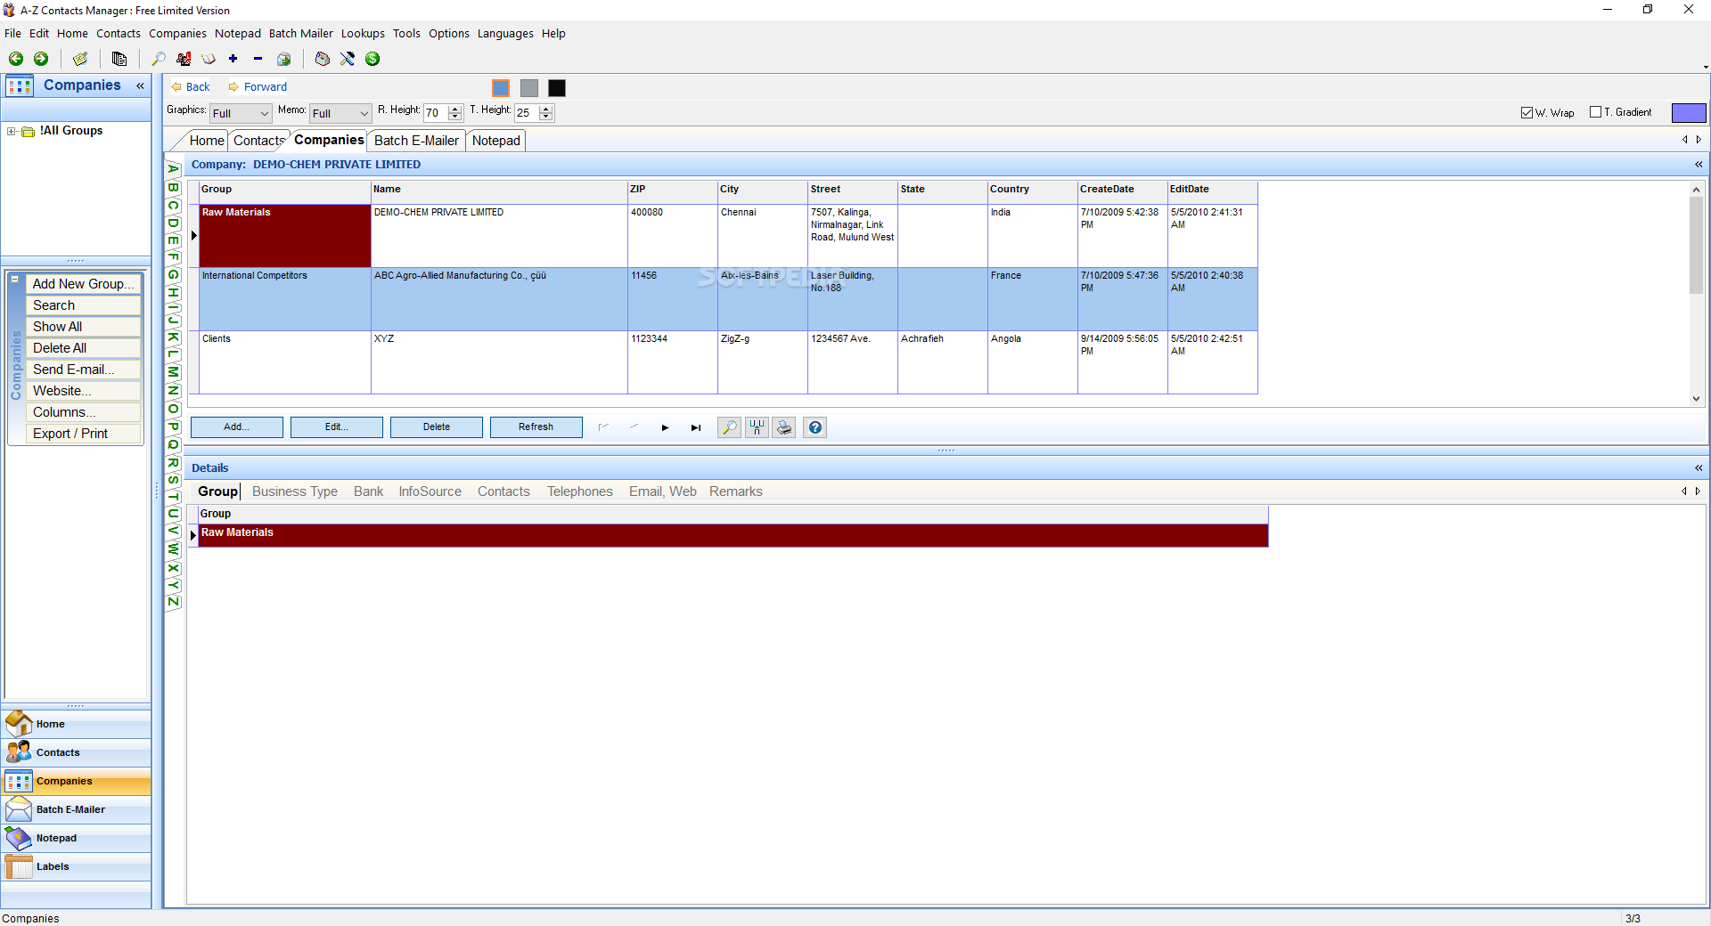Screen dimensions: 1711x926
Task: Click the Back navigation link
Action: tap(191, 87)
